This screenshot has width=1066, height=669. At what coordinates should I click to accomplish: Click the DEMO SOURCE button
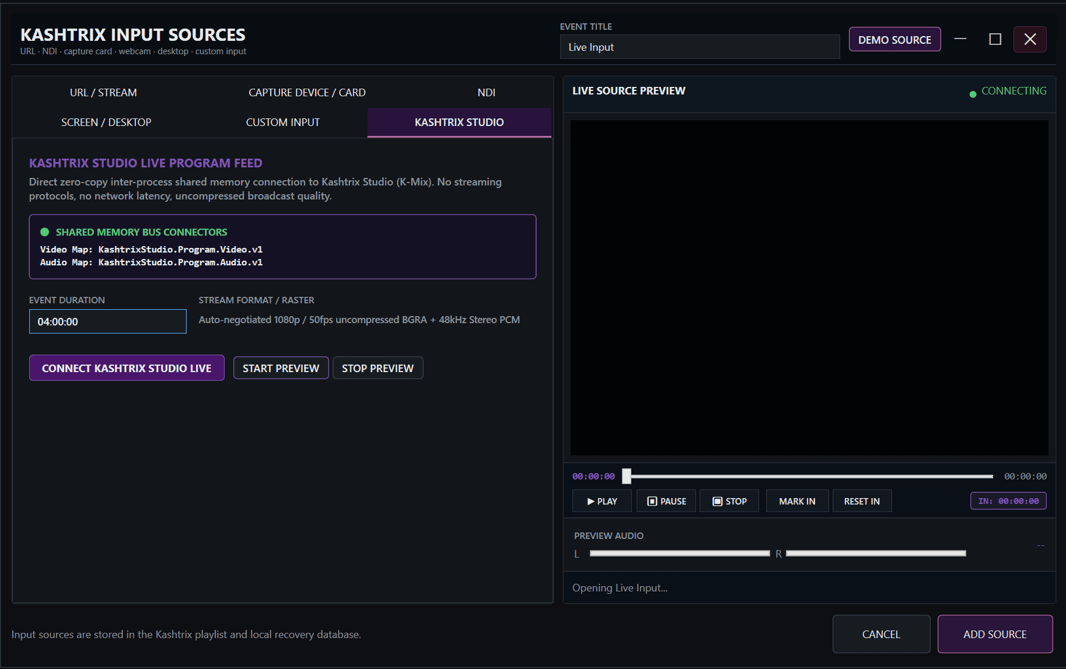click(x=894, y=40)
